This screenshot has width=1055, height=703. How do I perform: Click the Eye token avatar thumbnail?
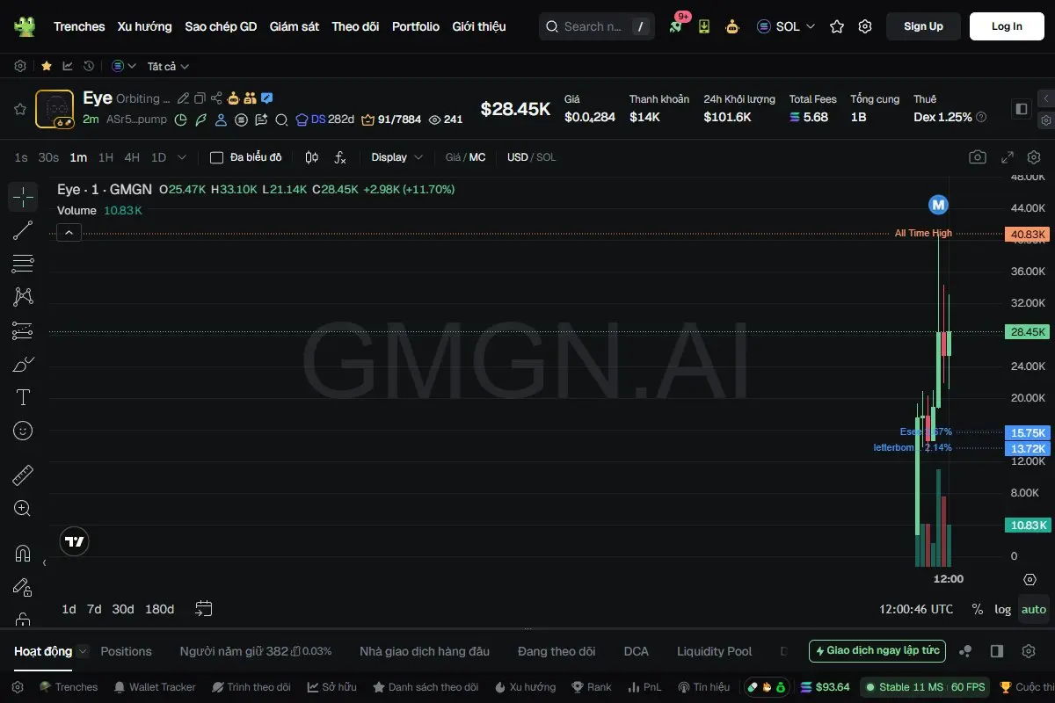(x=55, y=109)
